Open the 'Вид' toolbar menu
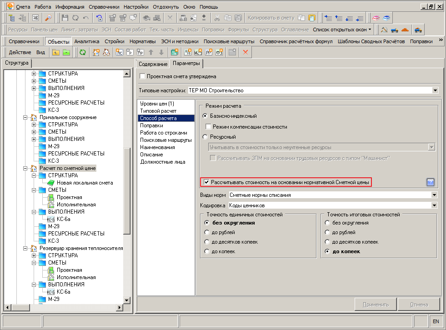This screenshot has width=446, height=330. click(40, 52)
